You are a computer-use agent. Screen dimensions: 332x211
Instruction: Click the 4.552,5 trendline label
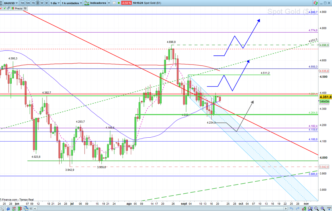(313, 40)
